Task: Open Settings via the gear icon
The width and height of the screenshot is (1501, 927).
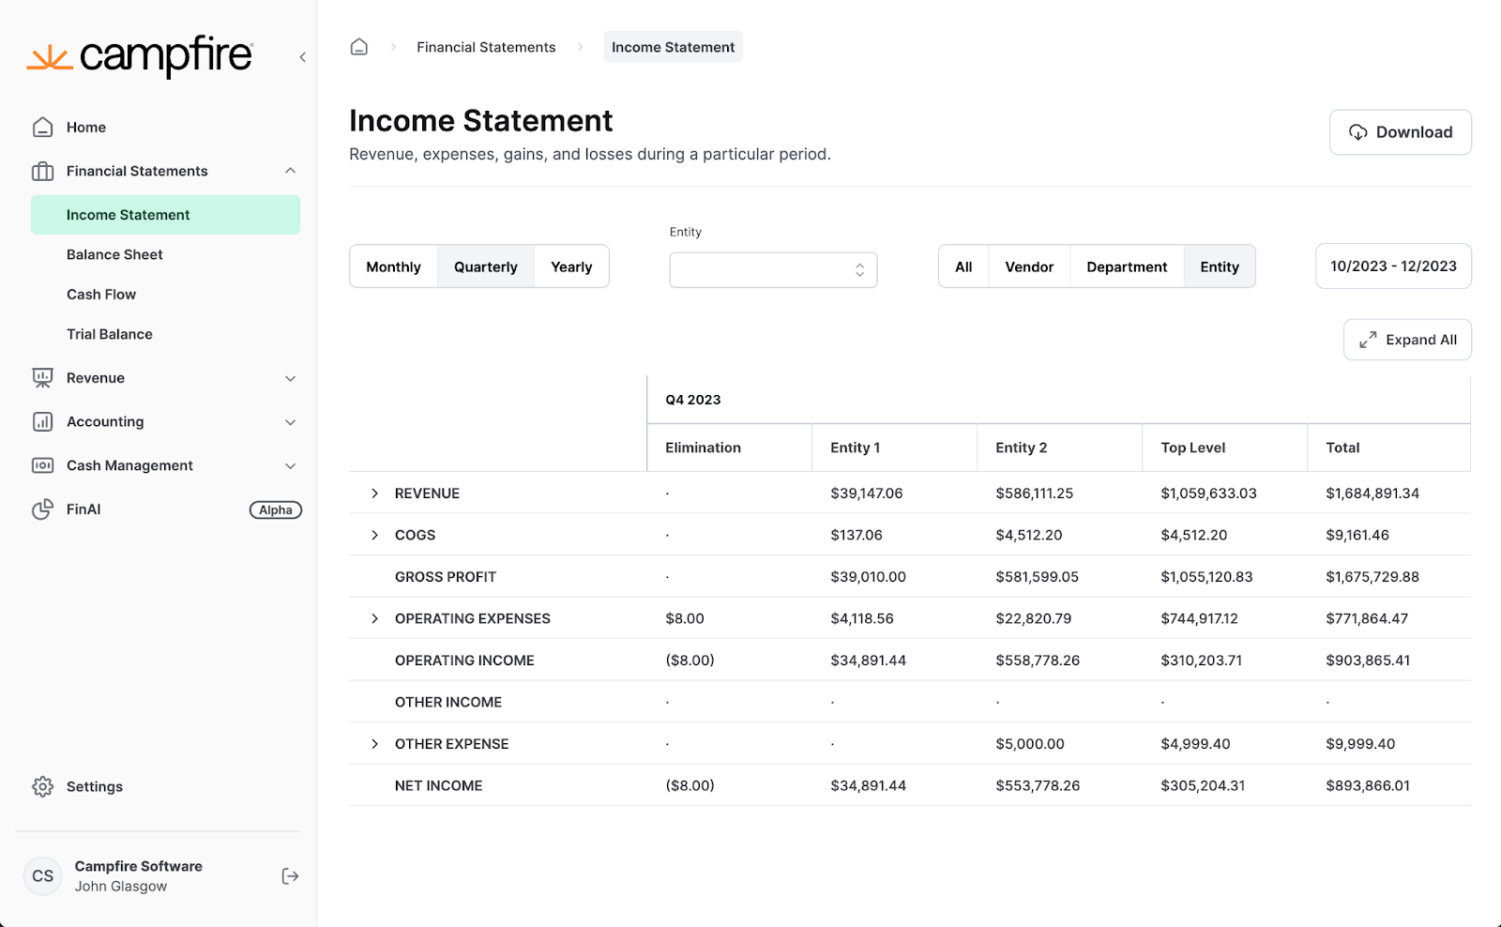Action: (42, 786)
